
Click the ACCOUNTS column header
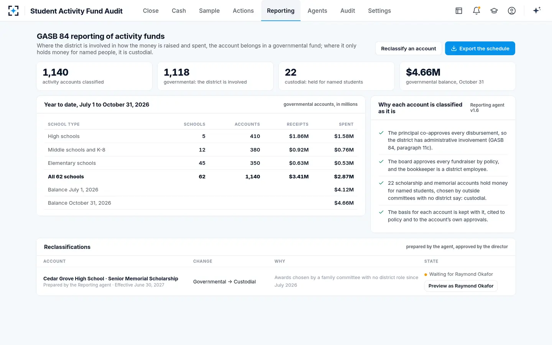pyautogui.click(x=247, y=124)
